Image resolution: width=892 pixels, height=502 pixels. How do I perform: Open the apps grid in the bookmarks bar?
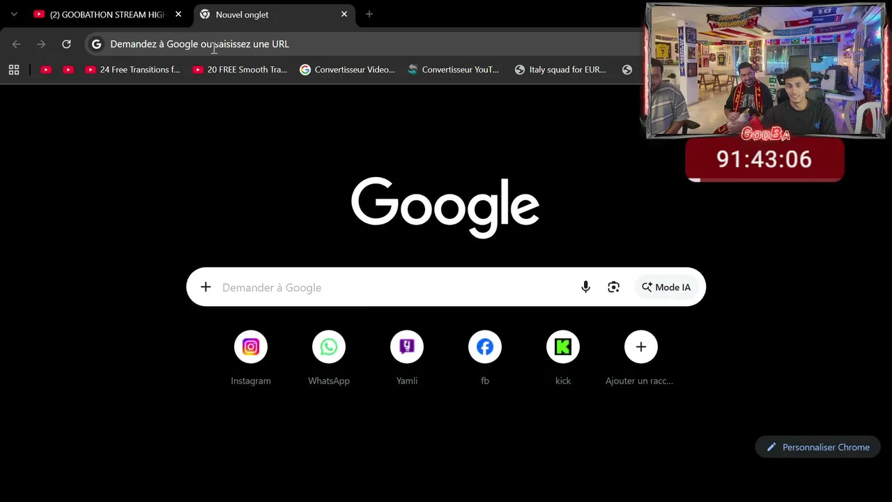tap(14, 70)
